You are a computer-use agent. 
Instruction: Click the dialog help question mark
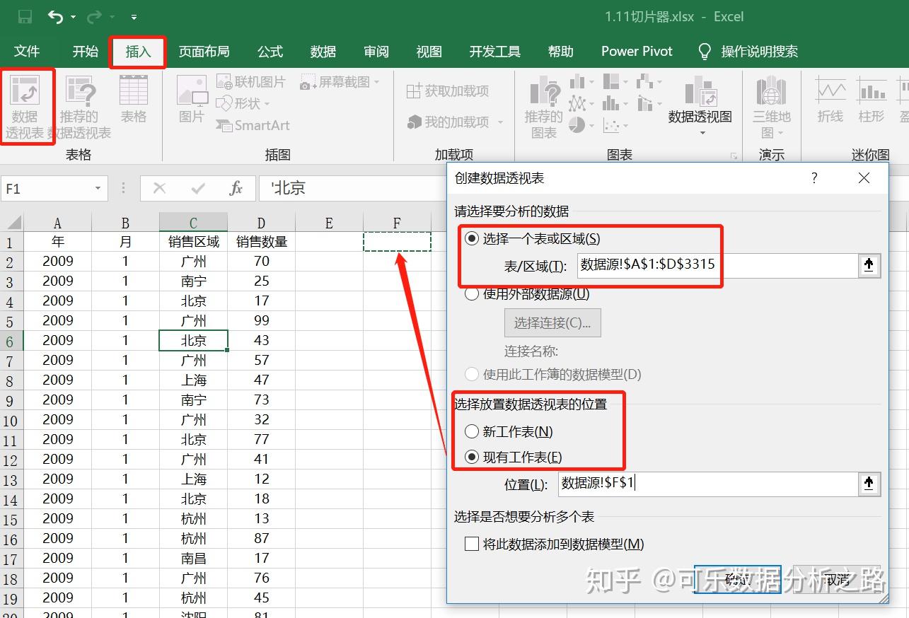pos(815,178)
